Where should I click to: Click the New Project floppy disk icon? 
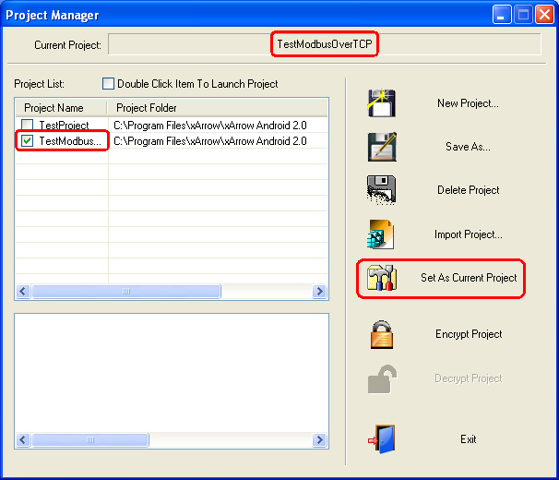382,103
